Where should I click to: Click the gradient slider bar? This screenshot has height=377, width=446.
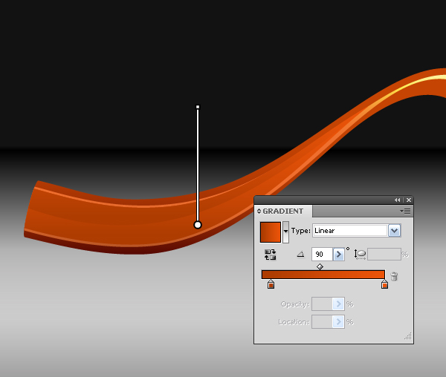pos(323,275)
